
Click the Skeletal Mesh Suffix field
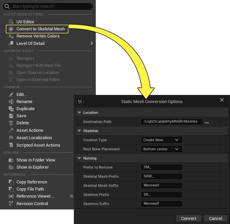162,185
